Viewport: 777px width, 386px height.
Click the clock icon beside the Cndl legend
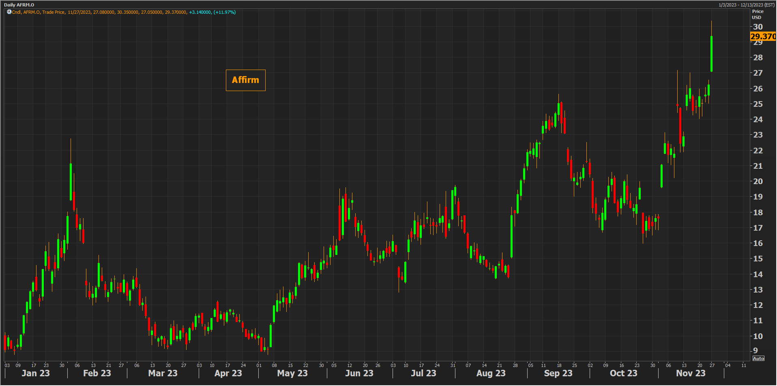point(9,12)
